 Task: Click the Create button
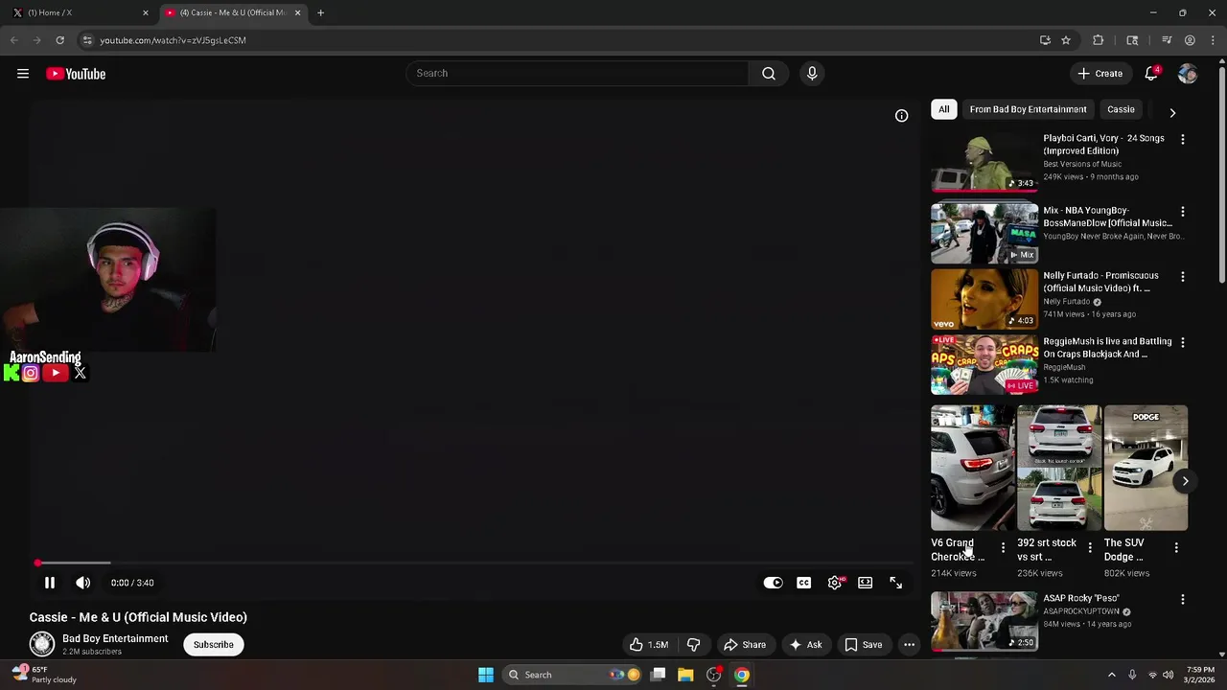pos(1100,74)
